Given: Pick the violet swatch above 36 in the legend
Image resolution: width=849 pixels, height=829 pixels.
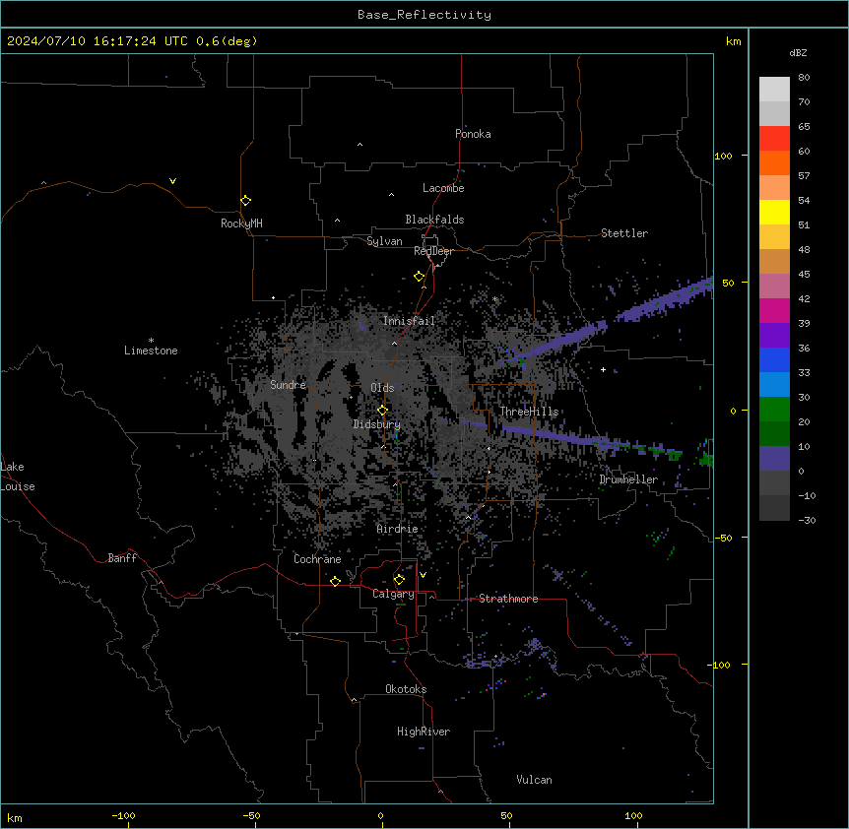Looking at the screenshot, I should (x=774, y=335).
